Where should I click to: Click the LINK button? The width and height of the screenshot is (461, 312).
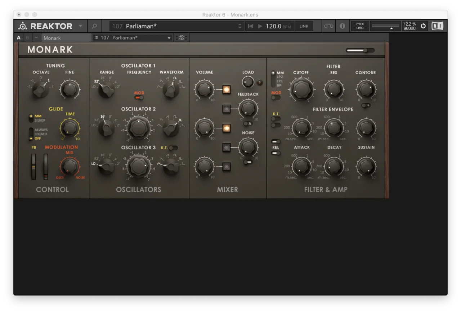tap(304, 26)
